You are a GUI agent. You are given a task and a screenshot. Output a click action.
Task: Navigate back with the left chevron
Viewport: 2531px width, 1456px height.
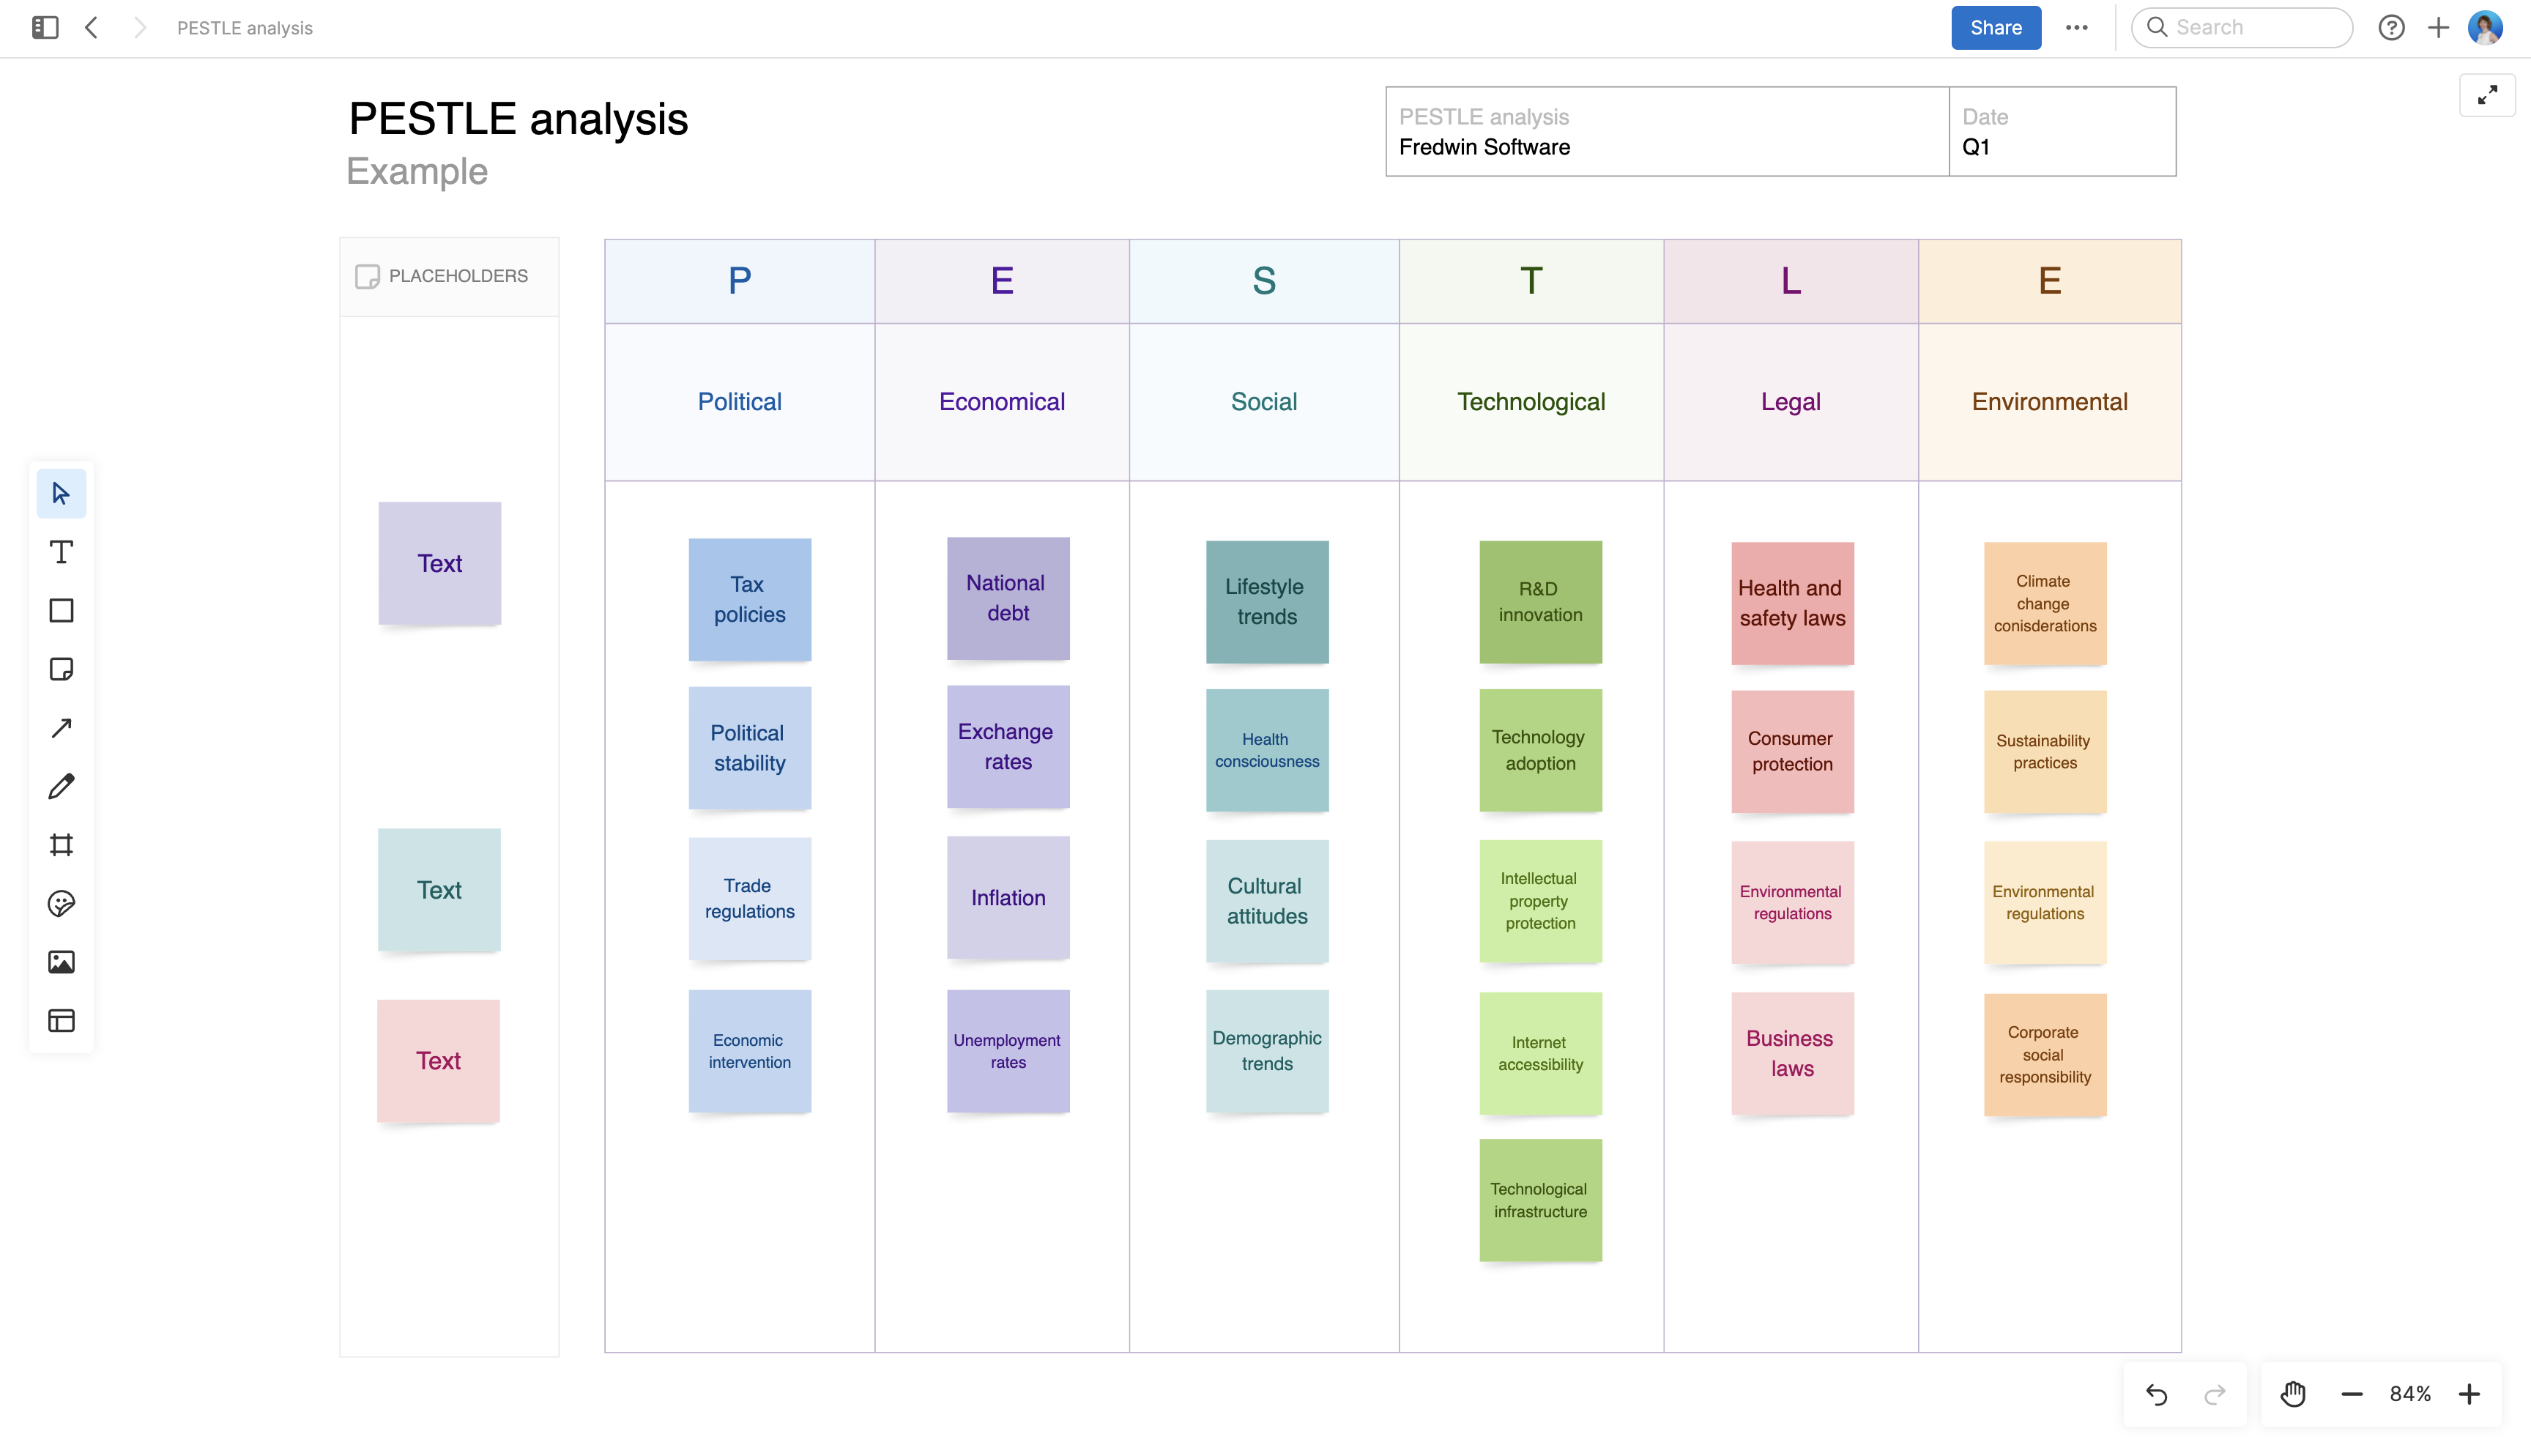[92, 27]
